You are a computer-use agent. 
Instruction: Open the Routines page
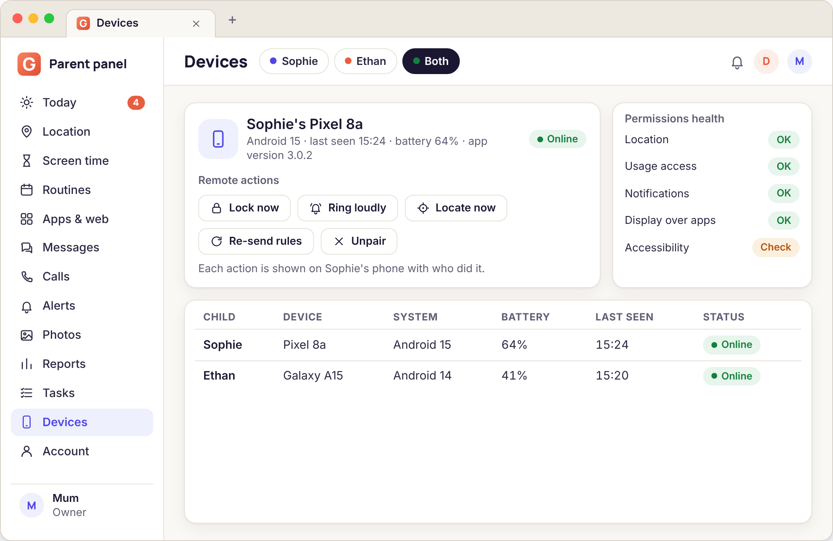tap(82, 190)
